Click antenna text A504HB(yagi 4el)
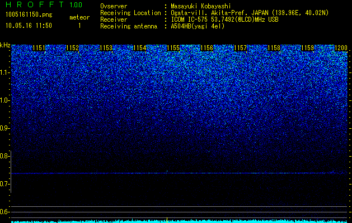Image resolution: width=352 pixels, height=223 pixels. 198,26
